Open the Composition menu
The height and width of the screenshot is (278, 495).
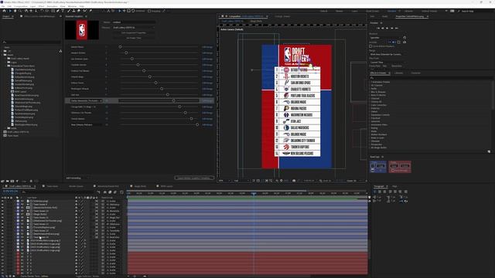point(21,6)
